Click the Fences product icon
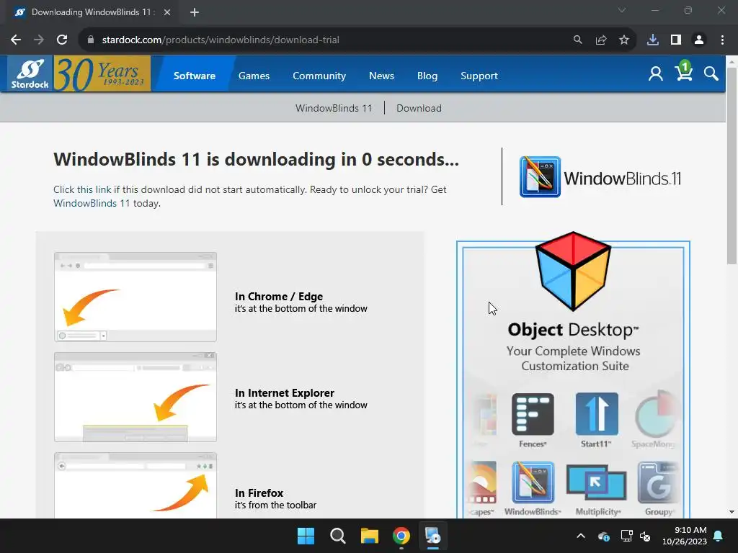The width and height of the screenshot is (738, 553). (x=533, y=414)
